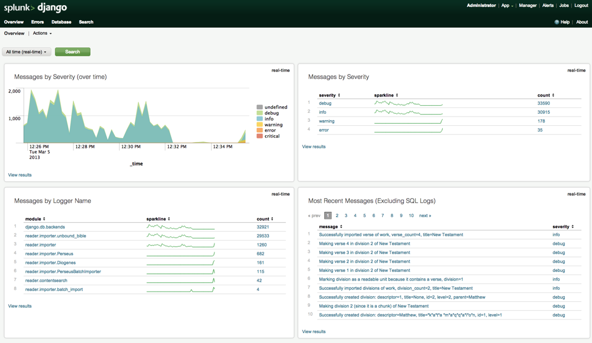Viewport: 592px width, 343px height.
Task: Open reader.contentsearch module row
Action: (46, 281)
